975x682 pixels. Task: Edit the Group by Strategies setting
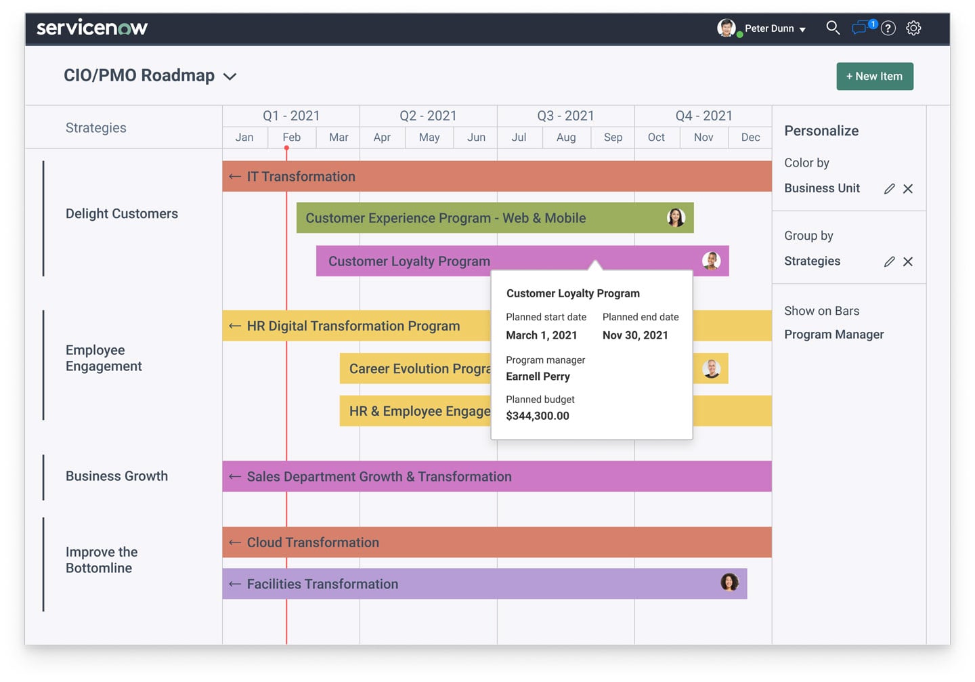coord(889,261)
